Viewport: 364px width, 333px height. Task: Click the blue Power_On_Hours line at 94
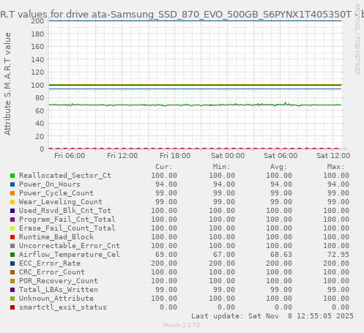195,89
